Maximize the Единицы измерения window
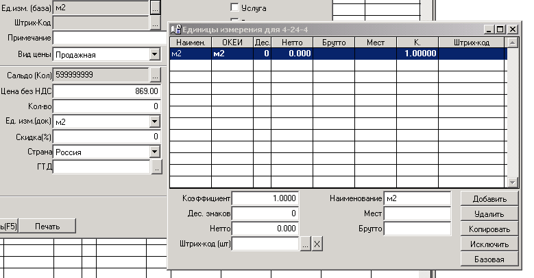Screen dimensions: 534x278 pos(500,30)
